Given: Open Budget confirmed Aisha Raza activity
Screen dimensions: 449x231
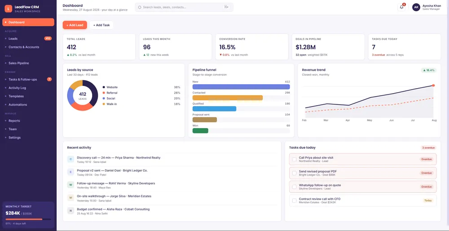Looking at the screenshot, I should (x=172, y=211).
